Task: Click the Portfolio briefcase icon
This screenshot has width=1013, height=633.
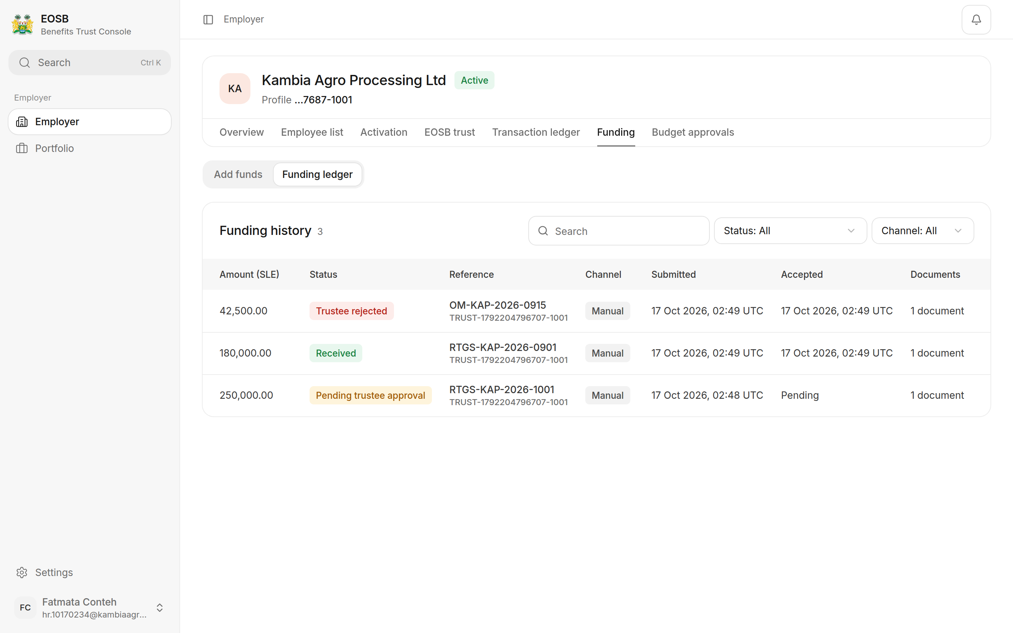Action: pyautogui.click(x=22, y=148)
